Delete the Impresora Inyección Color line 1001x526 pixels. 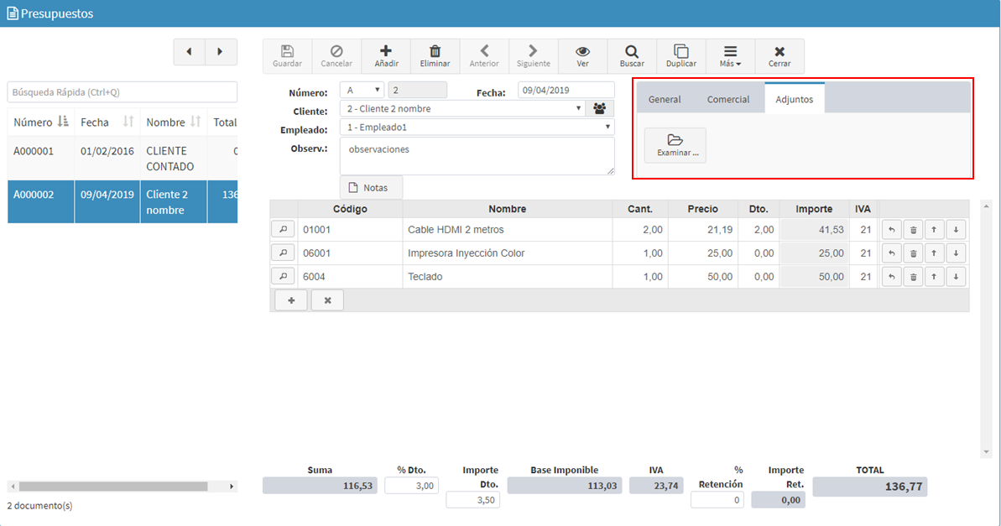click(913, 253)
